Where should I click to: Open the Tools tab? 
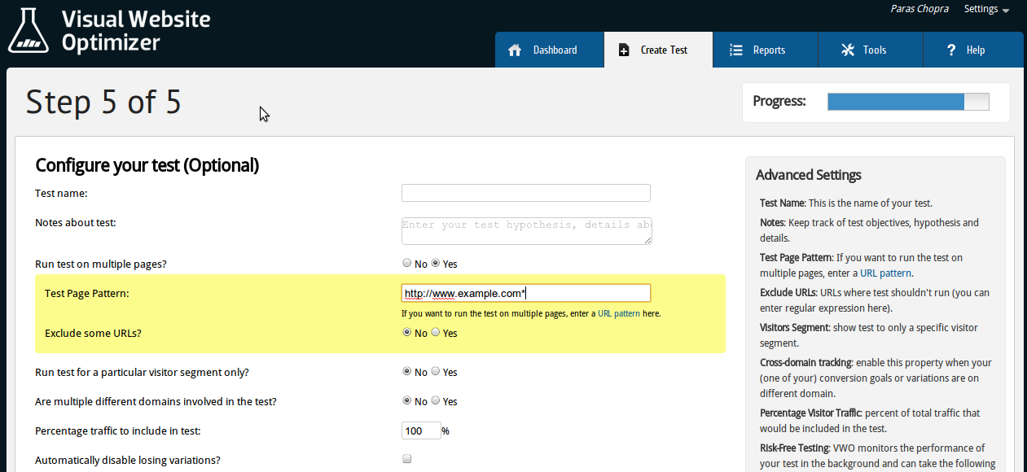coord(871,50)
